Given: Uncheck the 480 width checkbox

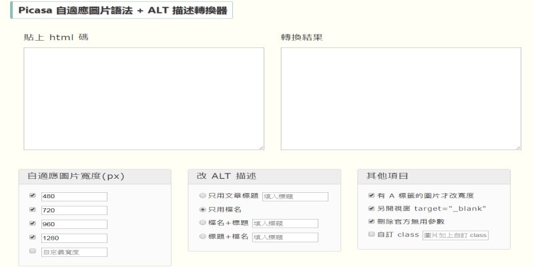Looking at the screenshot, I should click(33, 196).
